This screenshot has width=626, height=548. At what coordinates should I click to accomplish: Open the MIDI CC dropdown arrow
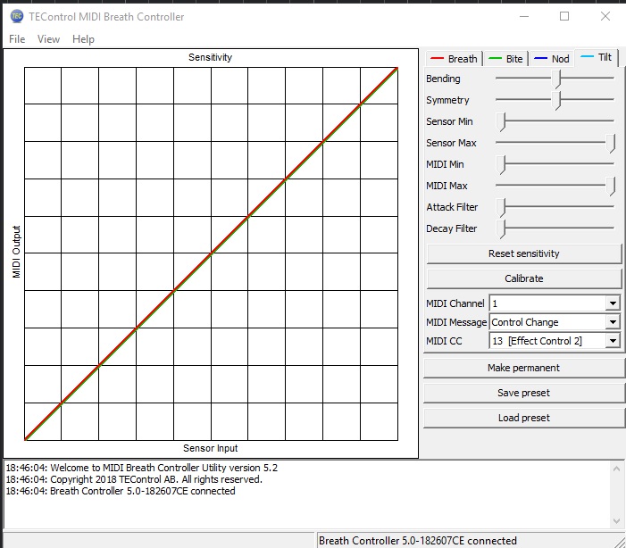coord(613,341)
